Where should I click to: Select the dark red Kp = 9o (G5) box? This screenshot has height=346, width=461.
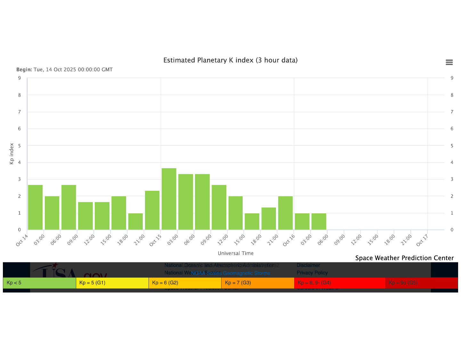point(421,283)
